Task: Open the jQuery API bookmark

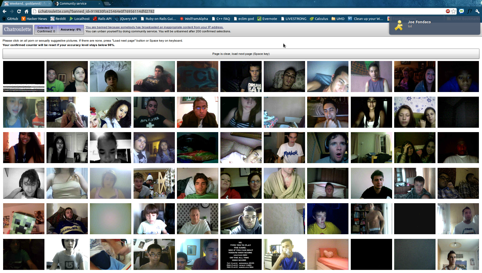Action: (126, 19)
